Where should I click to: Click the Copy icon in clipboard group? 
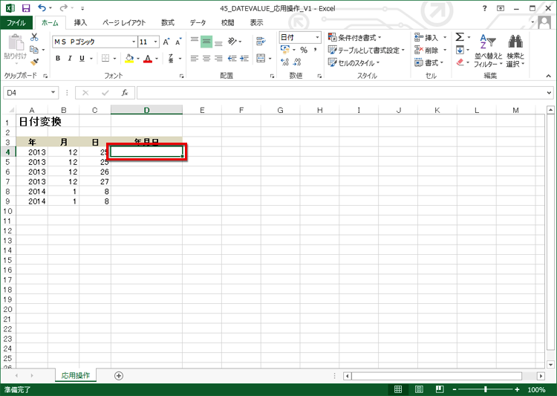click(34, 50)
